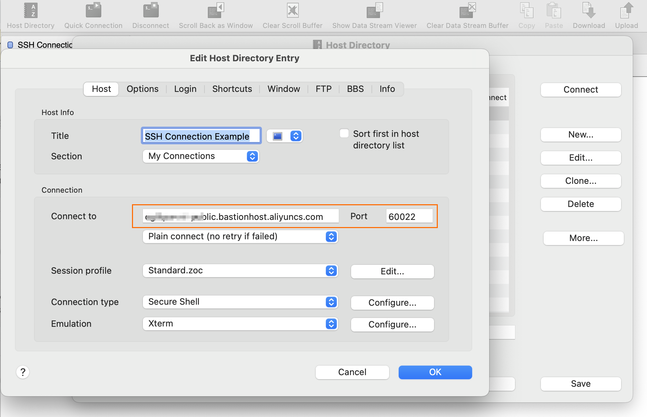
Task: Choose a host icon from icon picker
Action: click(285, 136)
